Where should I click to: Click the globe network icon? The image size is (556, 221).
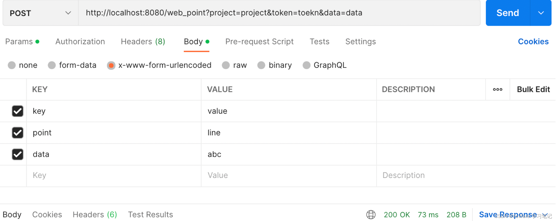(x=371, y=215)
